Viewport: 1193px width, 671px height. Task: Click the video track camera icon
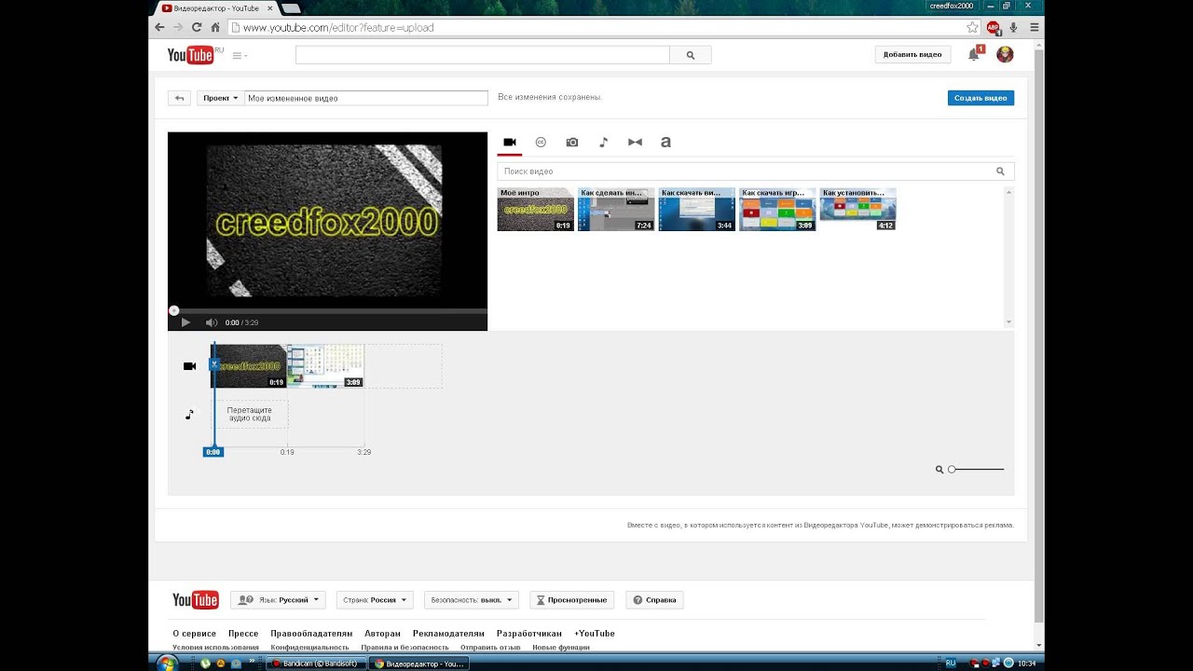click(x=189, y=366)
